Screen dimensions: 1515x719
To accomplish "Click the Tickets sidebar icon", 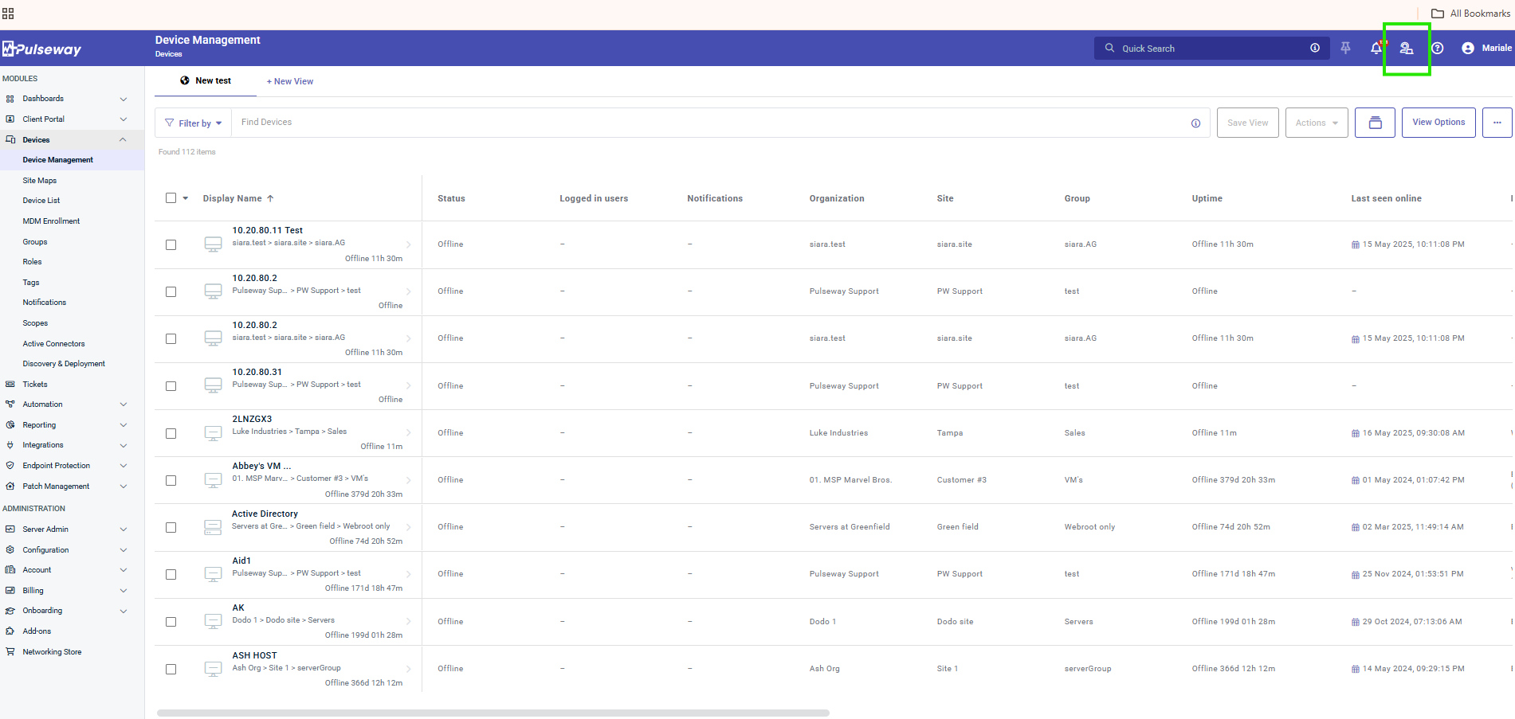I will 10,385.
